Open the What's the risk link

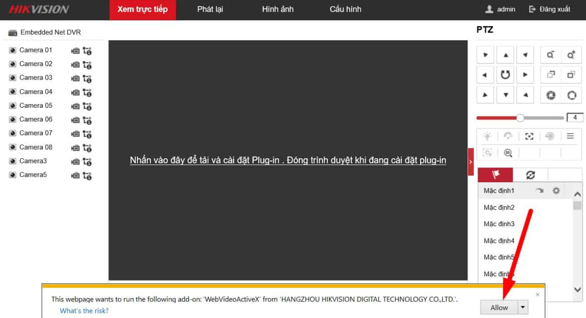pos(84,311)
